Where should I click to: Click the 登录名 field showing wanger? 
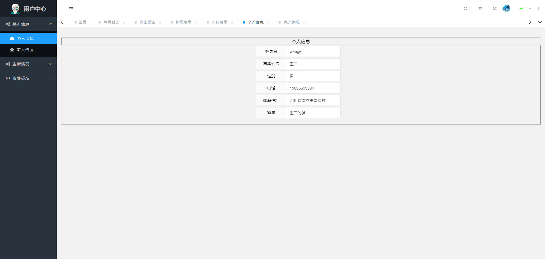coord(314,51)
